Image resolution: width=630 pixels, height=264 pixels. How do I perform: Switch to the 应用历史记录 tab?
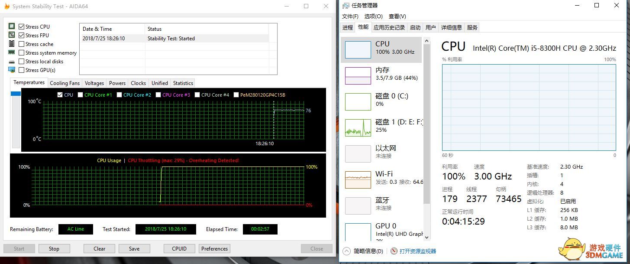point(389,28)
